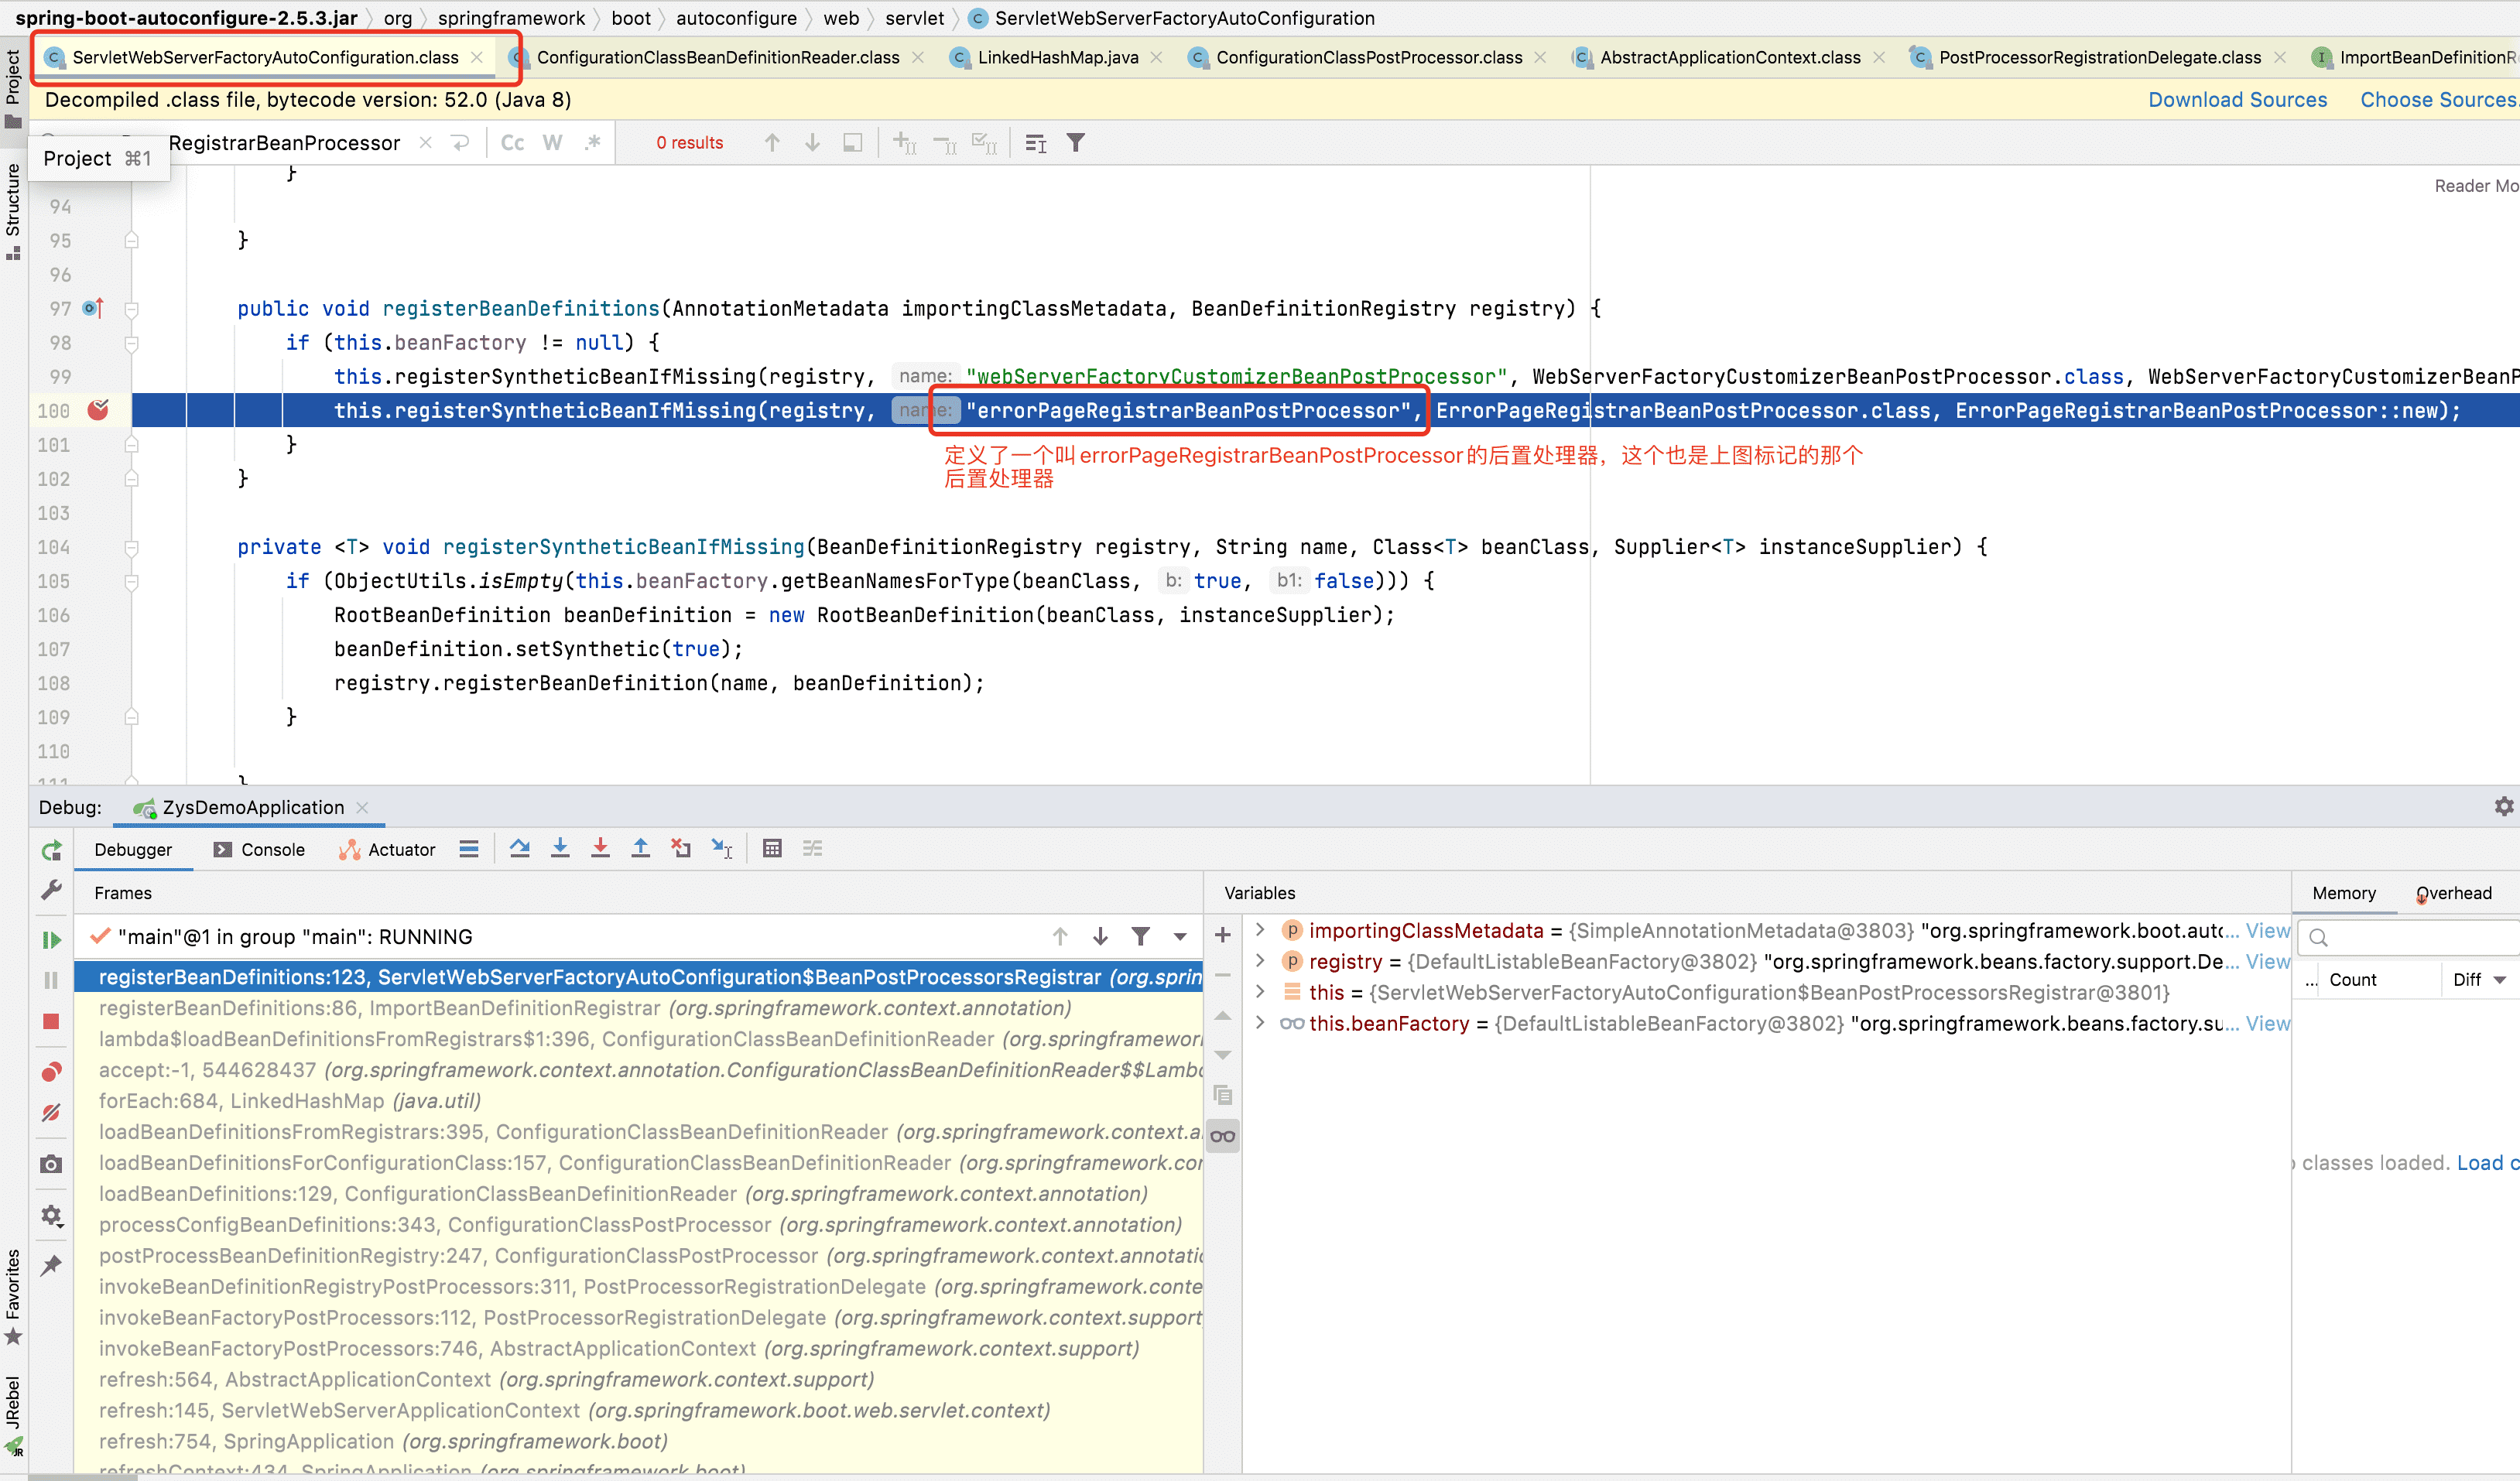Stop the debug session
2520x1481 pixels.
51,1021
